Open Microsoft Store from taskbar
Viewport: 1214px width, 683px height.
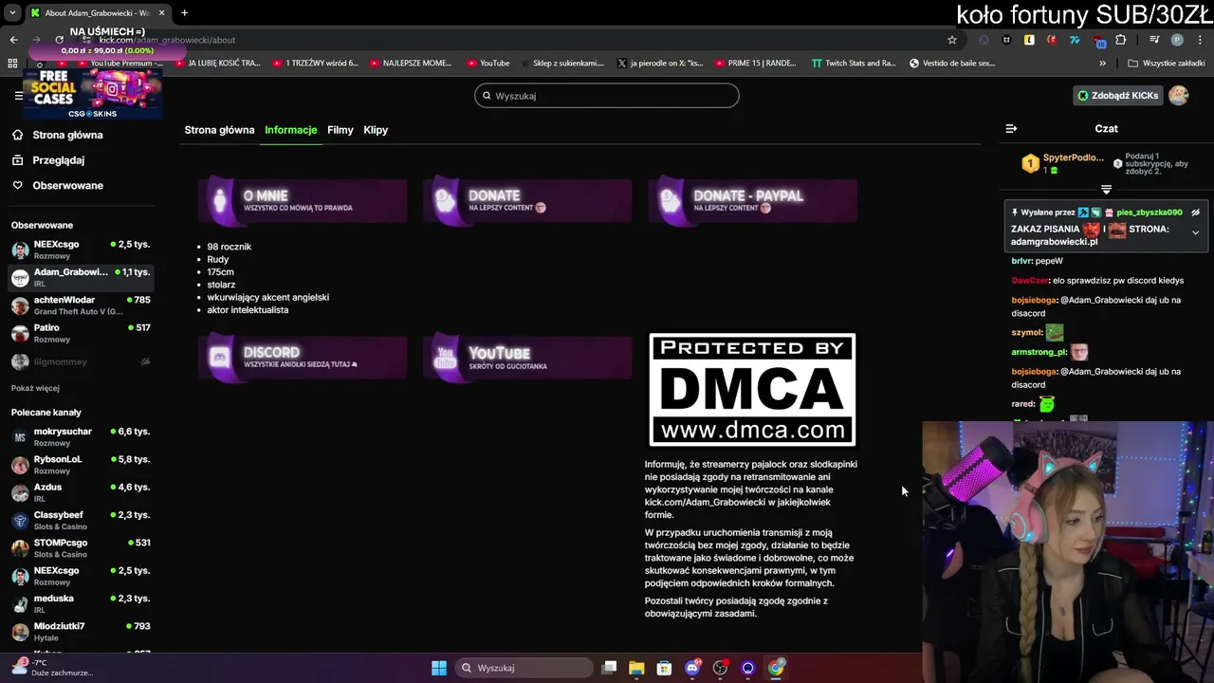(664, 668)
